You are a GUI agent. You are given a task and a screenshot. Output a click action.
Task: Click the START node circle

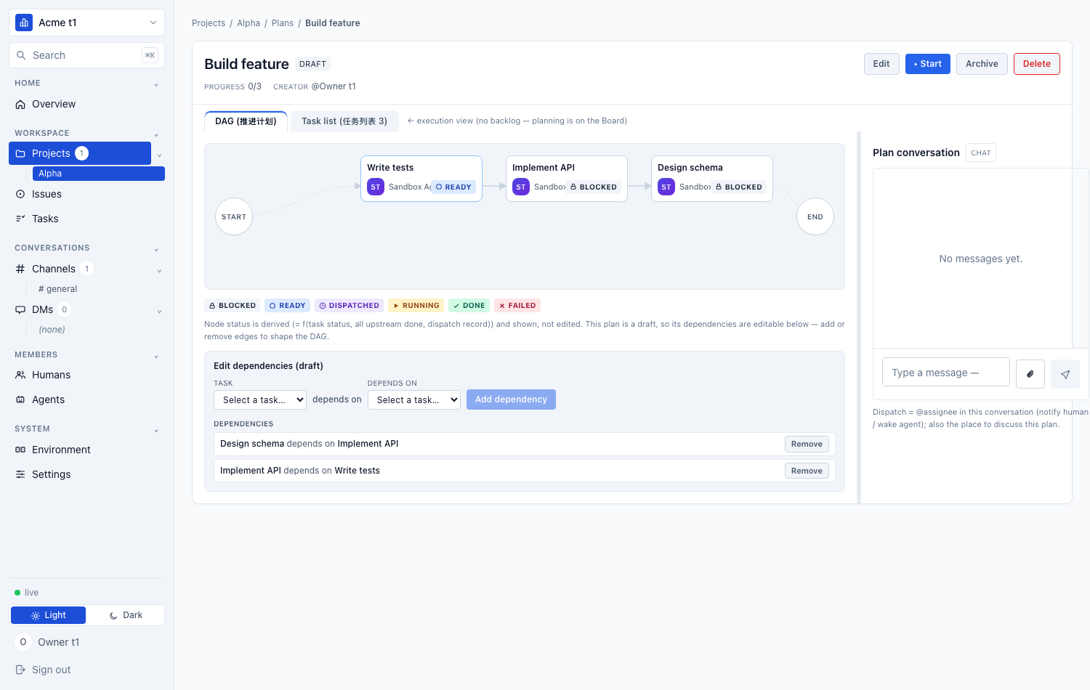(x=234, y=216)
